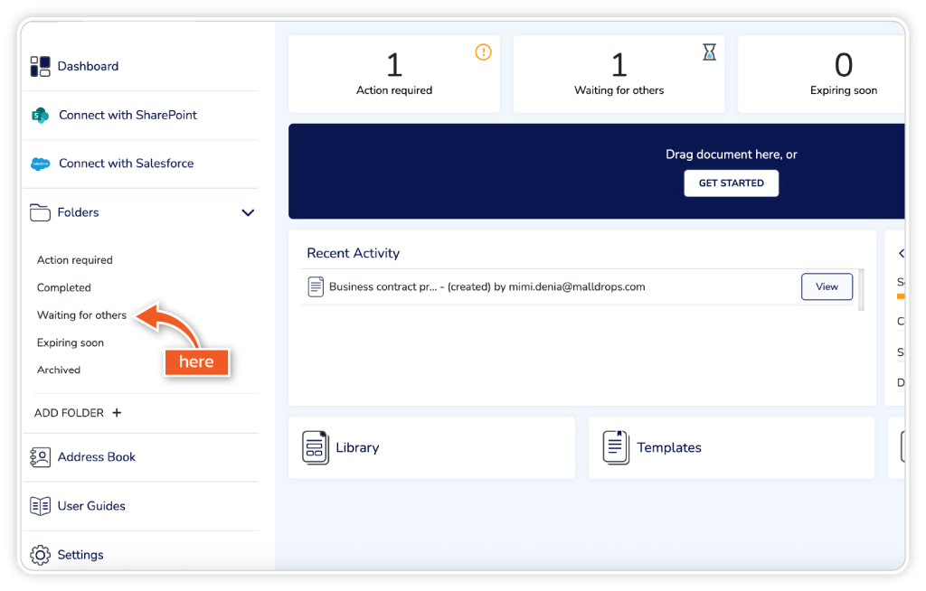The image size is (926, 591).
Task: Open the Waiting for others folder
Action: [81, 315]
